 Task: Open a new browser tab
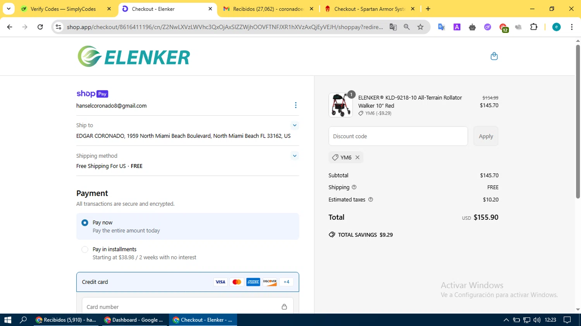point(428,9)
